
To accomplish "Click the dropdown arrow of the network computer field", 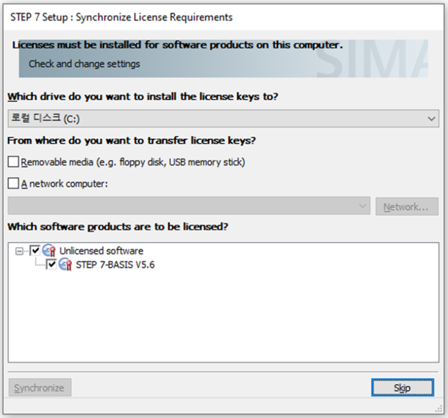I will [x=362, y=206].
